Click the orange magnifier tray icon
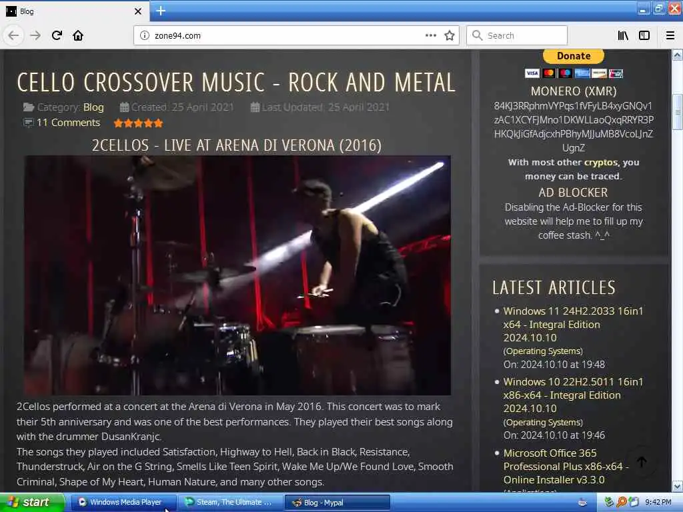This screenshot has height=512, width=683. pyautogui.click(x=622, y=502)
